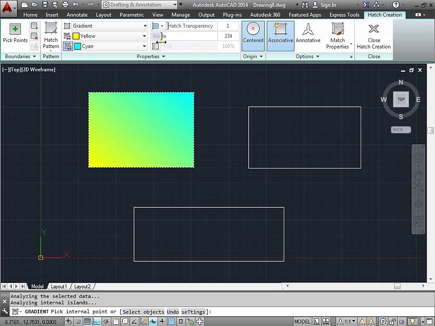Toggle the Associative hatch option
Viewport: 435px width, 326px height.
coord(280,35)
